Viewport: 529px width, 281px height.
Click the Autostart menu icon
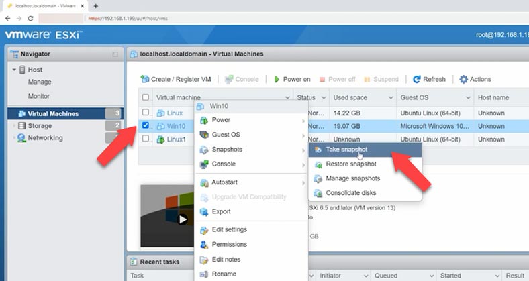204,182
